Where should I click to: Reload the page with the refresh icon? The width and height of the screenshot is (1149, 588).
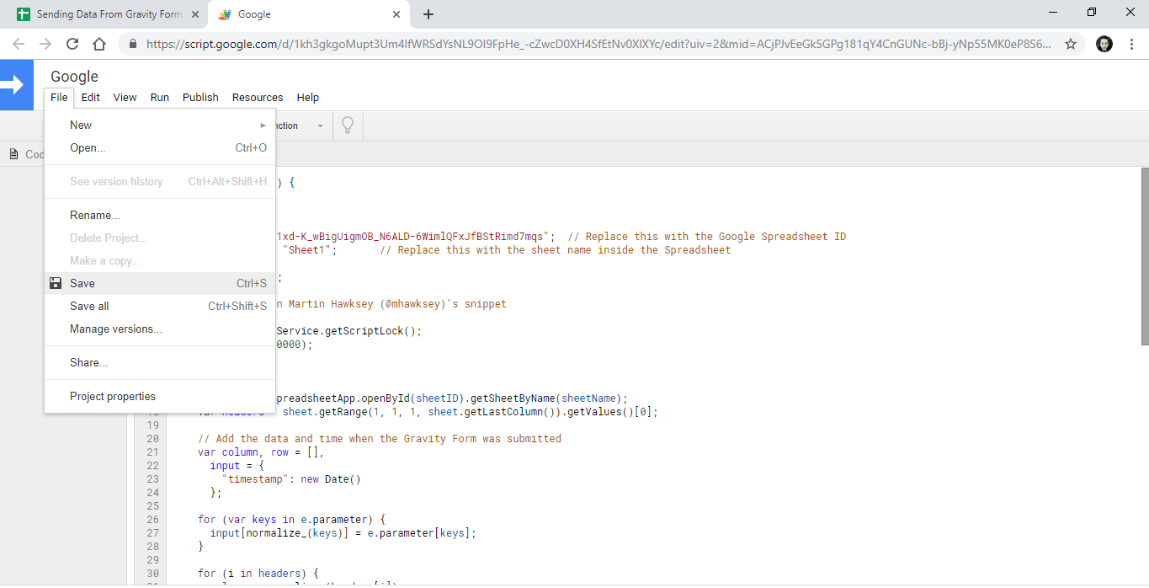[x=72, y=44]
